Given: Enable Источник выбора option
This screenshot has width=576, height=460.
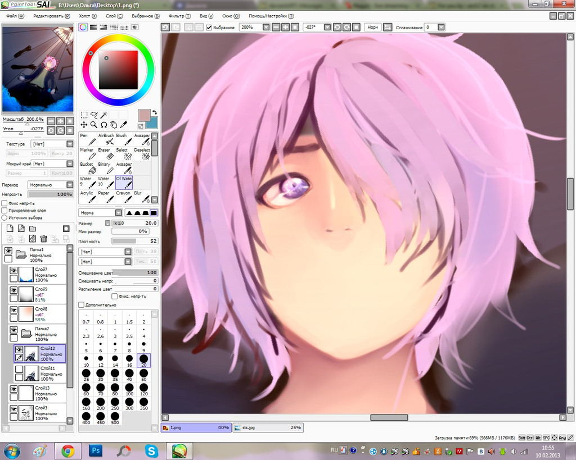Looking at the screenshot, I should click(x=4, y=217).
